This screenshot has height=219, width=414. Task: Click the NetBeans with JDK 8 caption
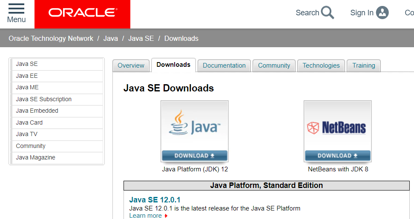tap(338, 169)
